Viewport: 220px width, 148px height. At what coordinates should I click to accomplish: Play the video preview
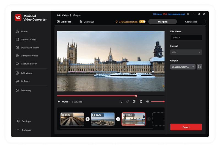59,102
